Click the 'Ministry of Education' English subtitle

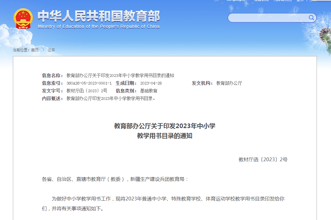coord(99,27)
